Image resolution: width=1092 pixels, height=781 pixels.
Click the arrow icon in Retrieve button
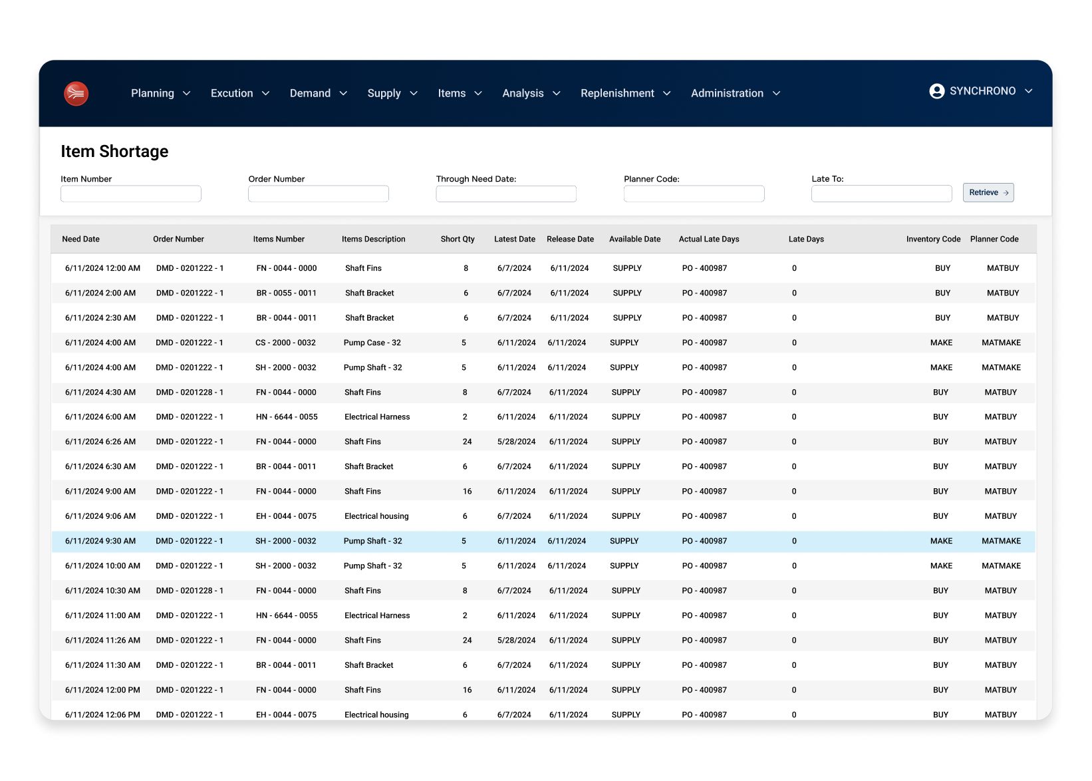1006,193
